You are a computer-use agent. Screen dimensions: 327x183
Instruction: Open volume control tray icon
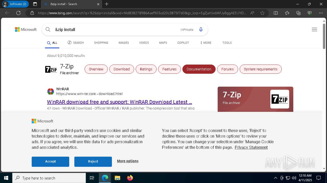tap(294, 178)
